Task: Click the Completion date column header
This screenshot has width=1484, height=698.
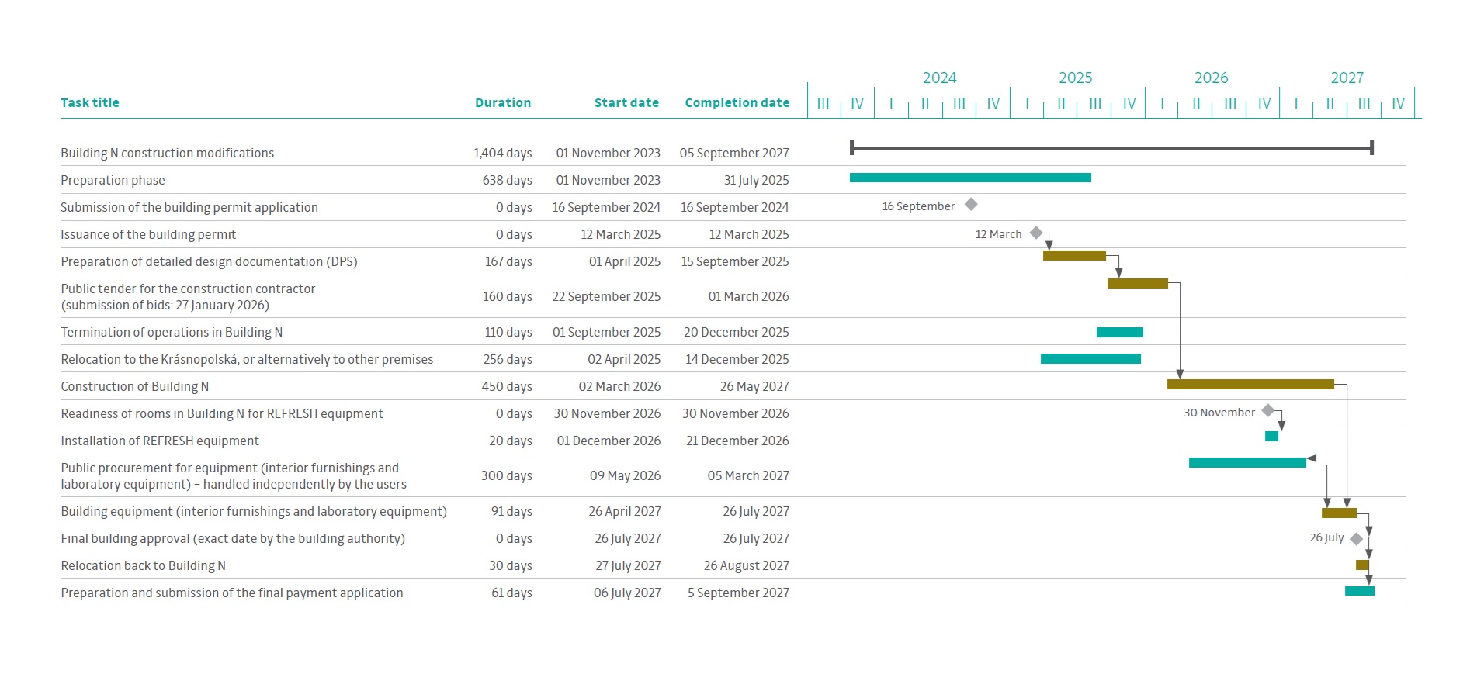Action: coord(737,103)
